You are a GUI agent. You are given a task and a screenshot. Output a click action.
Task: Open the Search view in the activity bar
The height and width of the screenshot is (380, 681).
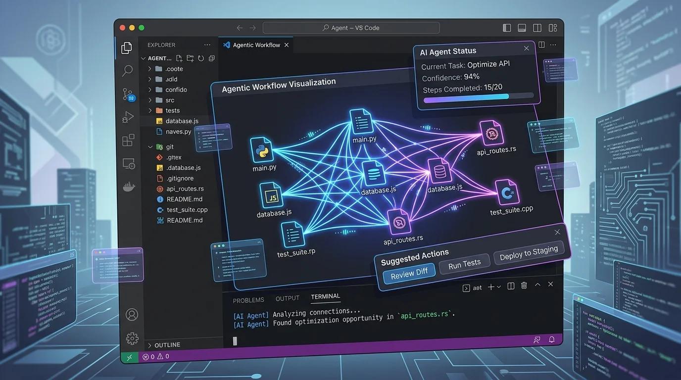127,70
